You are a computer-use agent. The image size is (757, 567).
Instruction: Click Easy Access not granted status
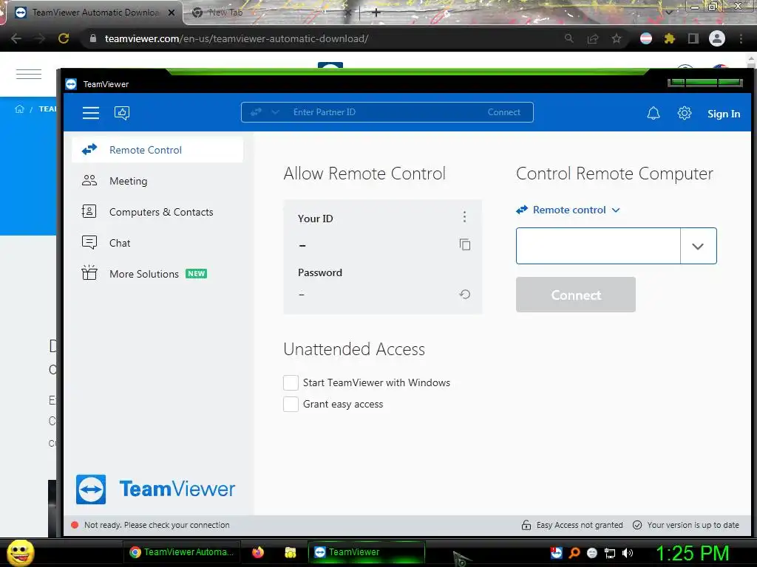tap(572, 525)
